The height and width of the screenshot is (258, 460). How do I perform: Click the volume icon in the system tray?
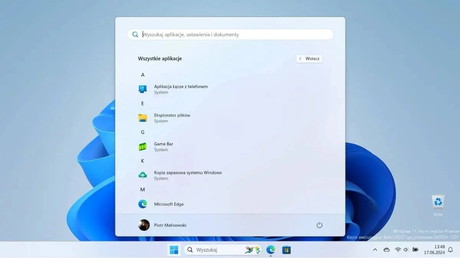pyautogui.click(x=405, y=250)
